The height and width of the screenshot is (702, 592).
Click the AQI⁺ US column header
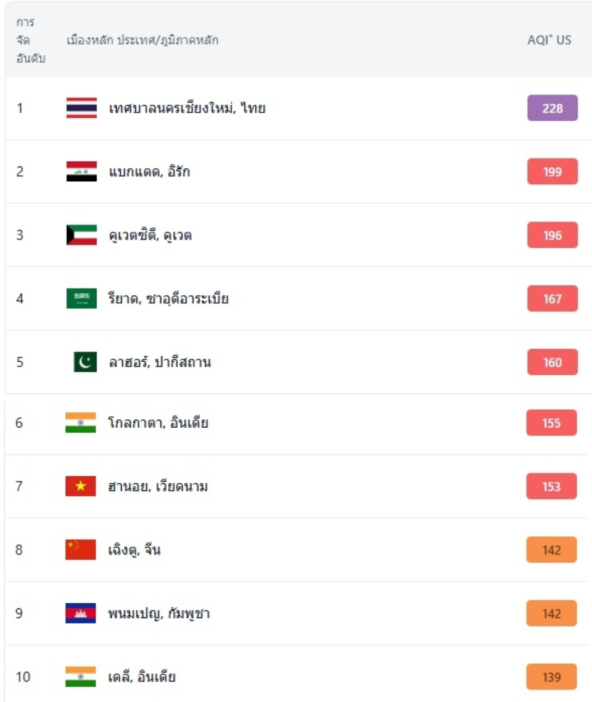(x=549, y=41)
